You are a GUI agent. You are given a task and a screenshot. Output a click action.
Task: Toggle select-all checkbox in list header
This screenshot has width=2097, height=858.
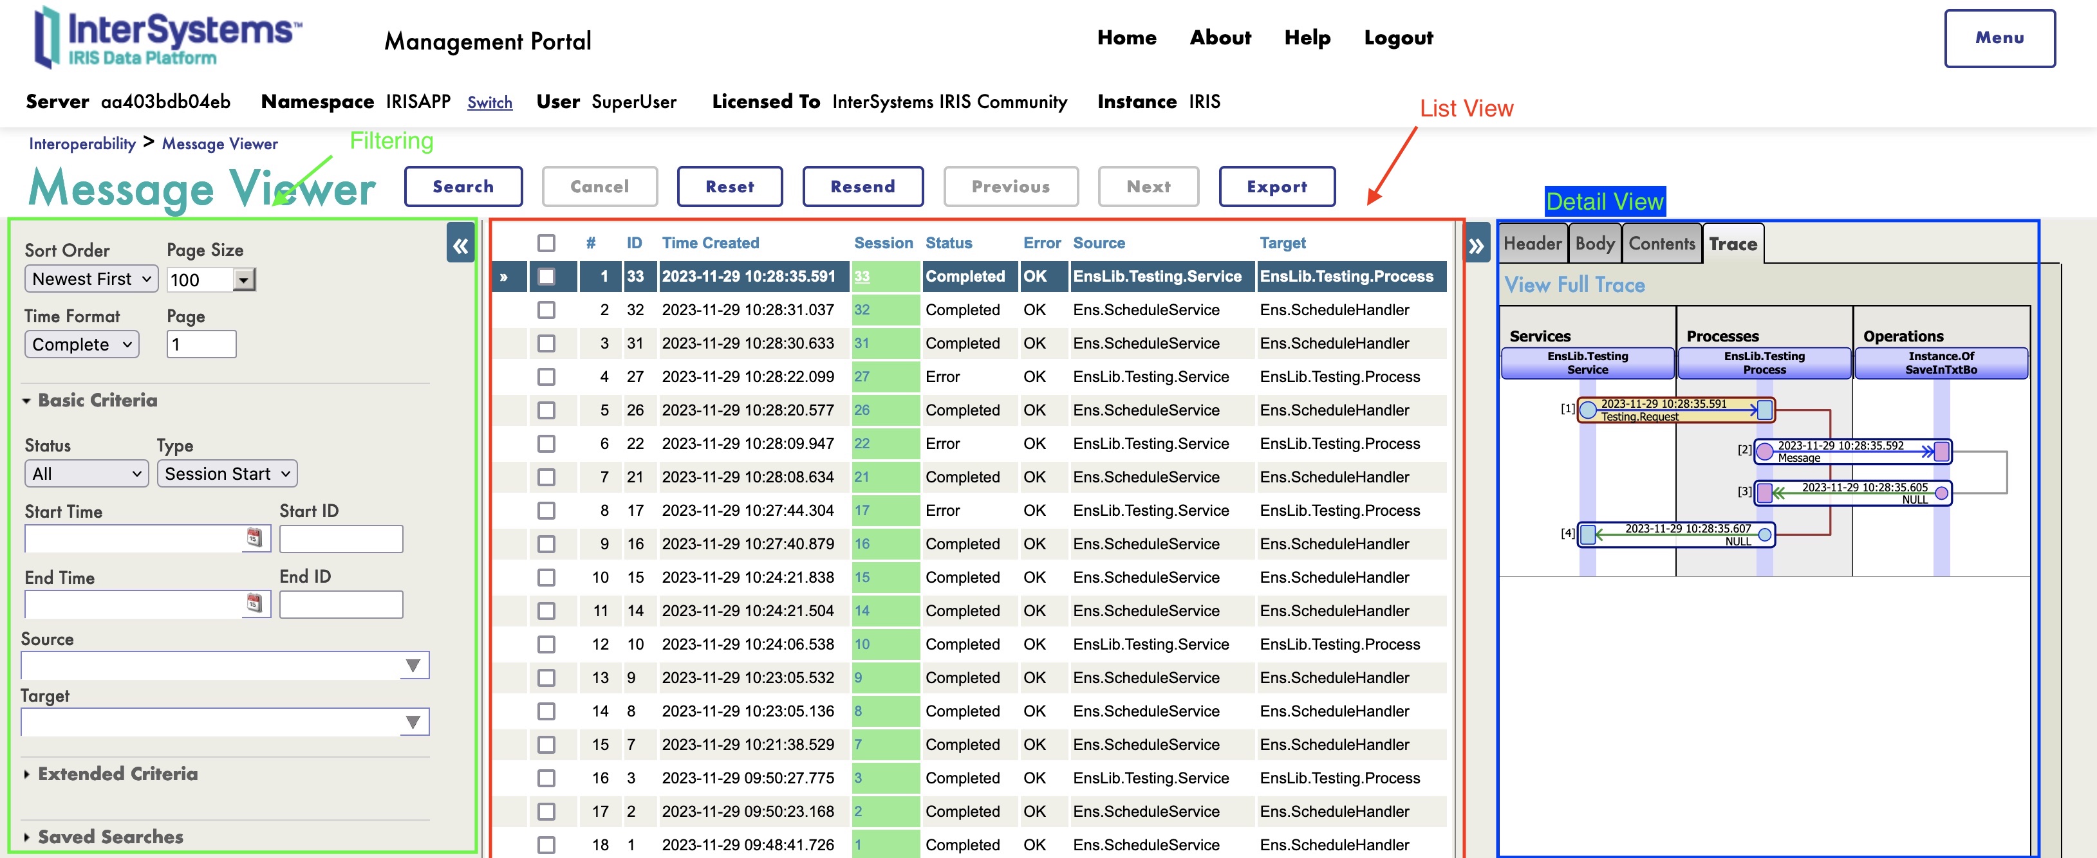(546, 243)
